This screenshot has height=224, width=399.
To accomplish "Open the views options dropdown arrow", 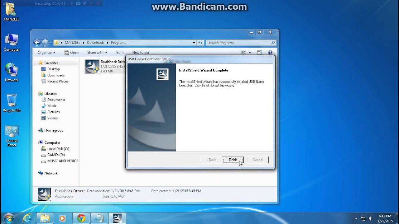I will (250, 53).
